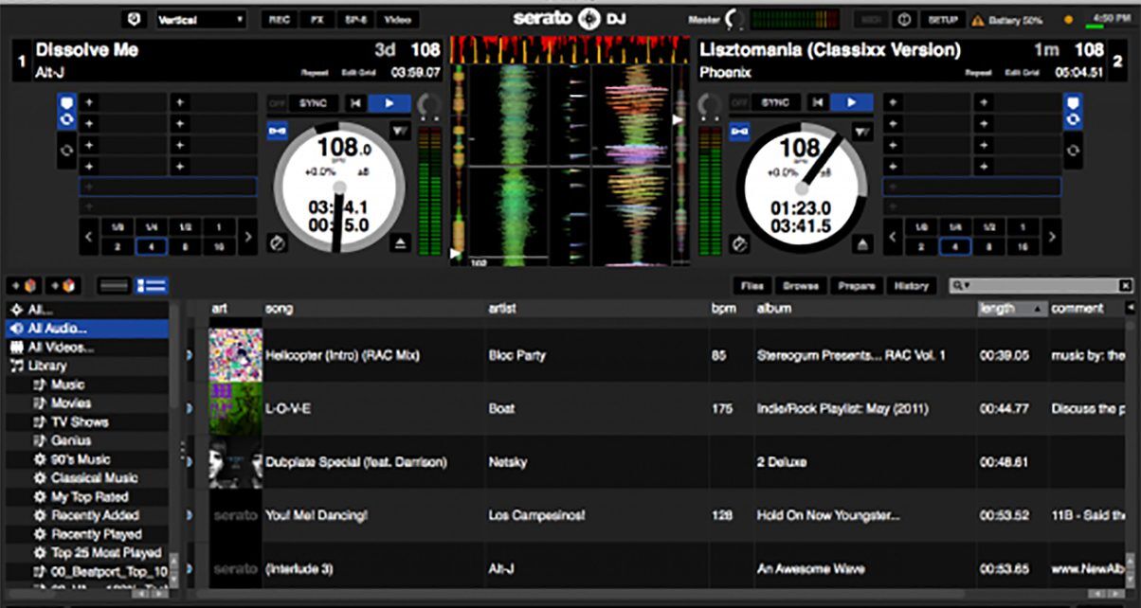1141x608 pixels.
Task: Open the REC recording panel
Action: 279,19
